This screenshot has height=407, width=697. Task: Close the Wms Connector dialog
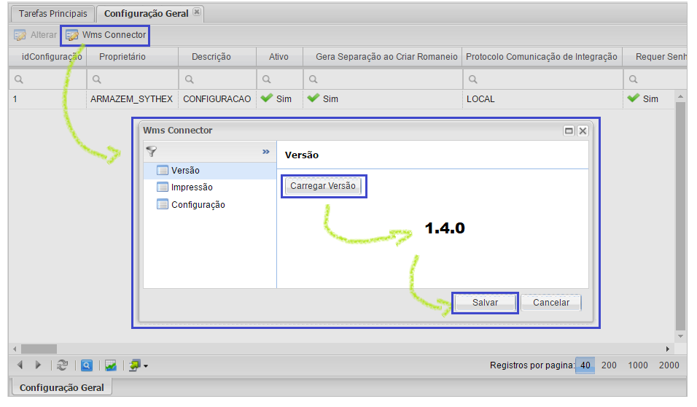tap(583, 131)
